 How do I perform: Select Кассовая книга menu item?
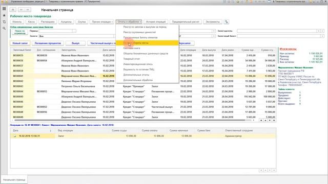click(147, 48)
